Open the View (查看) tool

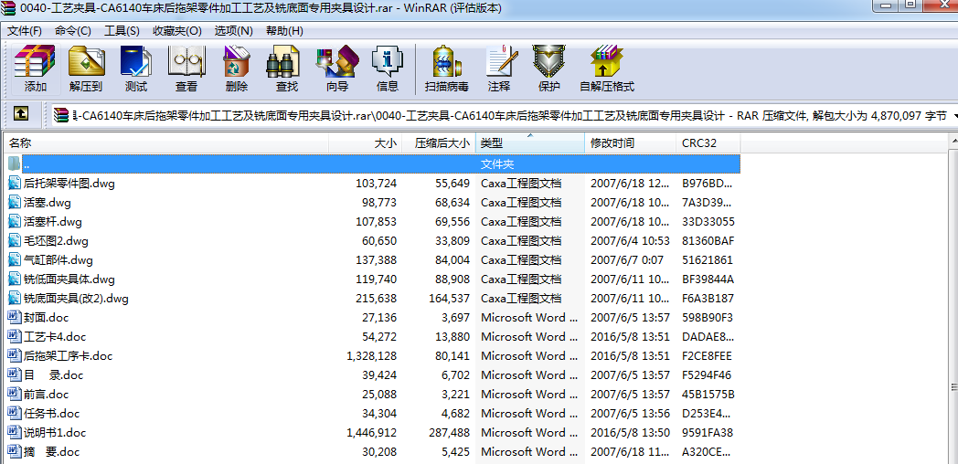186,69
